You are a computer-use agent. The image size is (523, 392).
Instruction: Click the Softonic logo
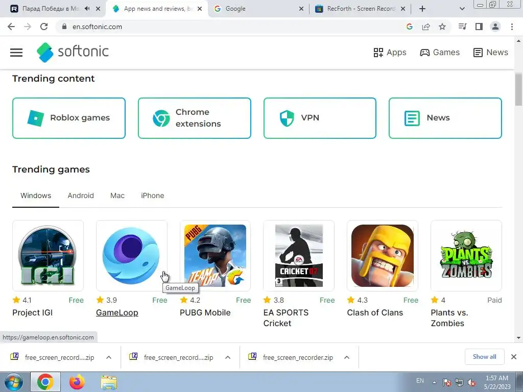[73, 52]
